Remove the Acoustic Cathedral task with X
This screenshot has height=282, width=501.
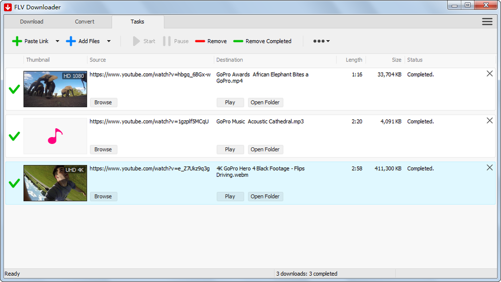coord(490,120)
